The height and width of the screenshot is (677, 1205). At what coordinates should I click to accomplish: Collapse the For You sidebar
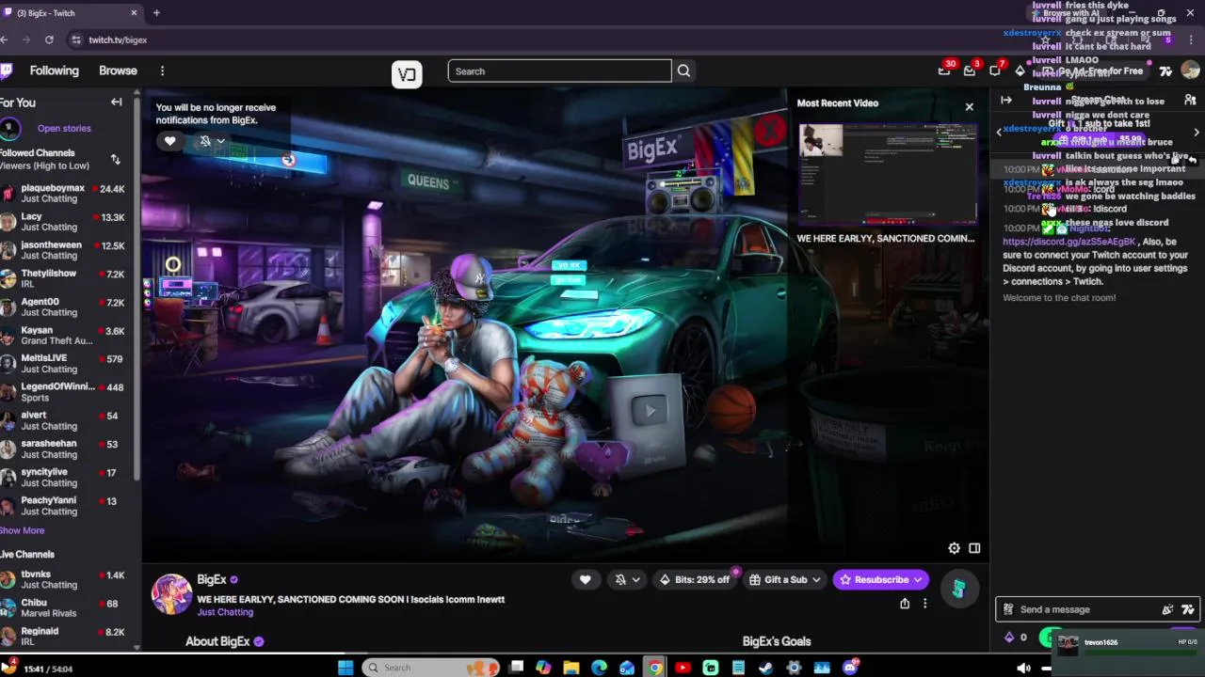[116, 102]
